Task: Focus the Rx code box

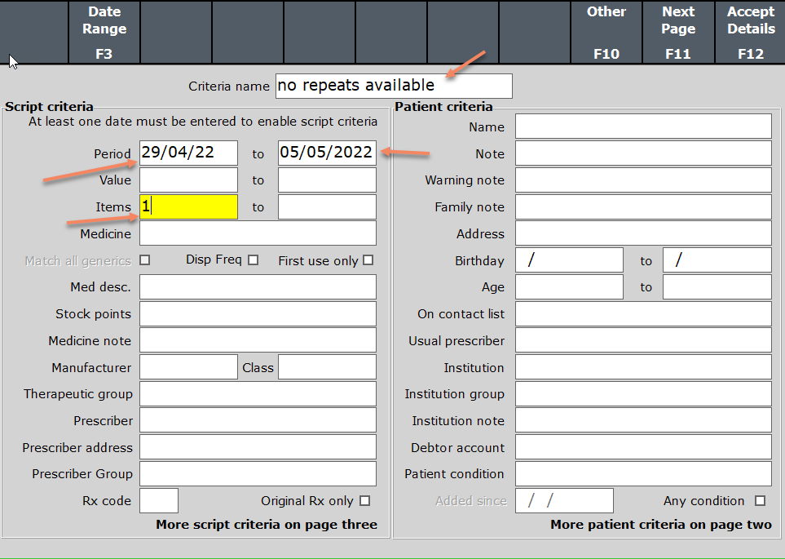Action: (158, 500)
